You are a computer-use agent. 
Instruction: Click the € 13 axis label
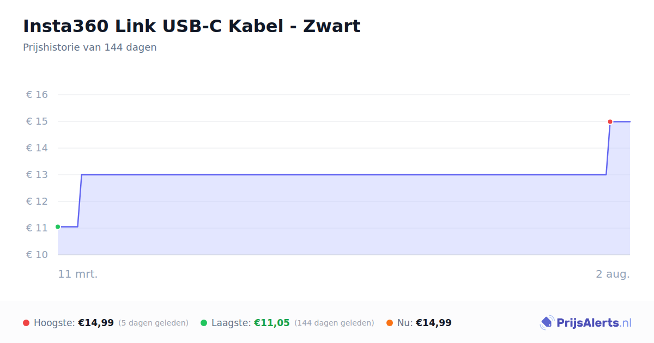37,175
